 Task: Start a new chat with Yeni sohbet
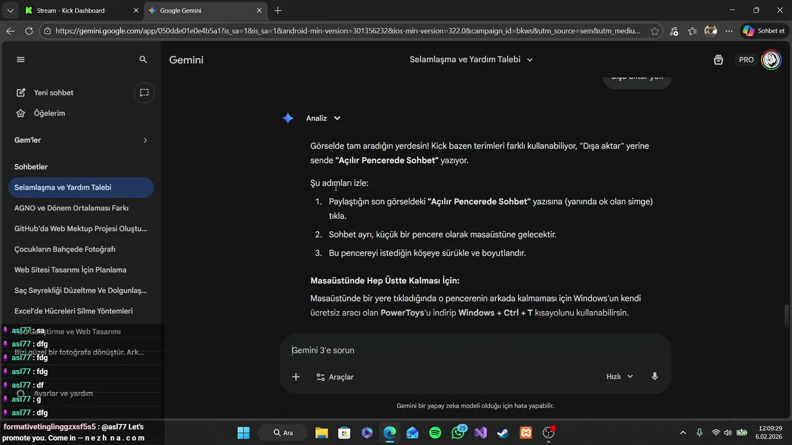click(x=45, y=93)
